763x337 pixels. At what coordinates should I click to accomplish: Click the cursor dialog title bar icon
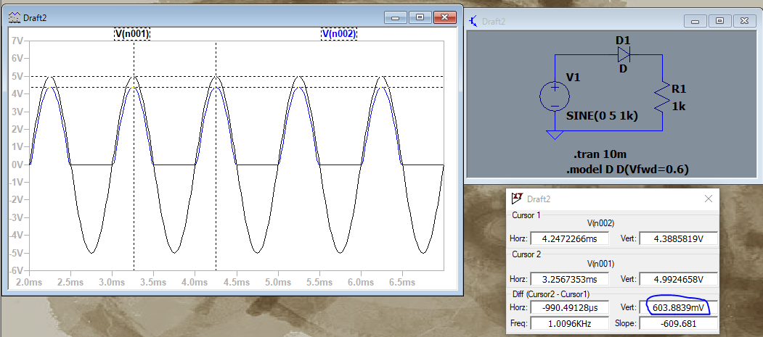point(517,199)
